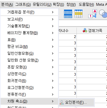
Task: Select 회귀분석(R) menu entry
Action: pos(29,81)
